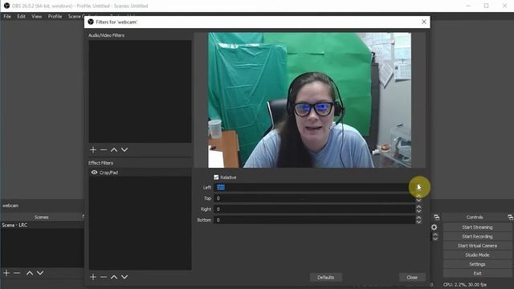The width and height of the screenshot is (514, 289).
Task: Click the dock icon left of Controls header
Action: tap(437, 218)
